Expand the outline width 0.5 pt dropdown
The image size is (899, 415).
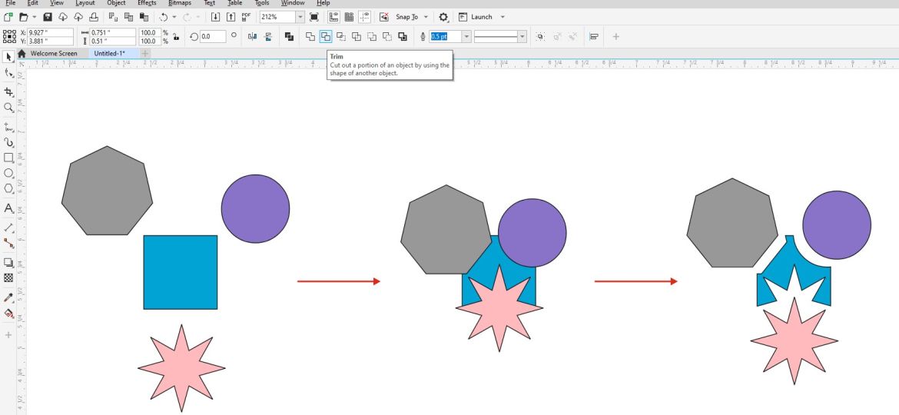[x=466, y=36]
